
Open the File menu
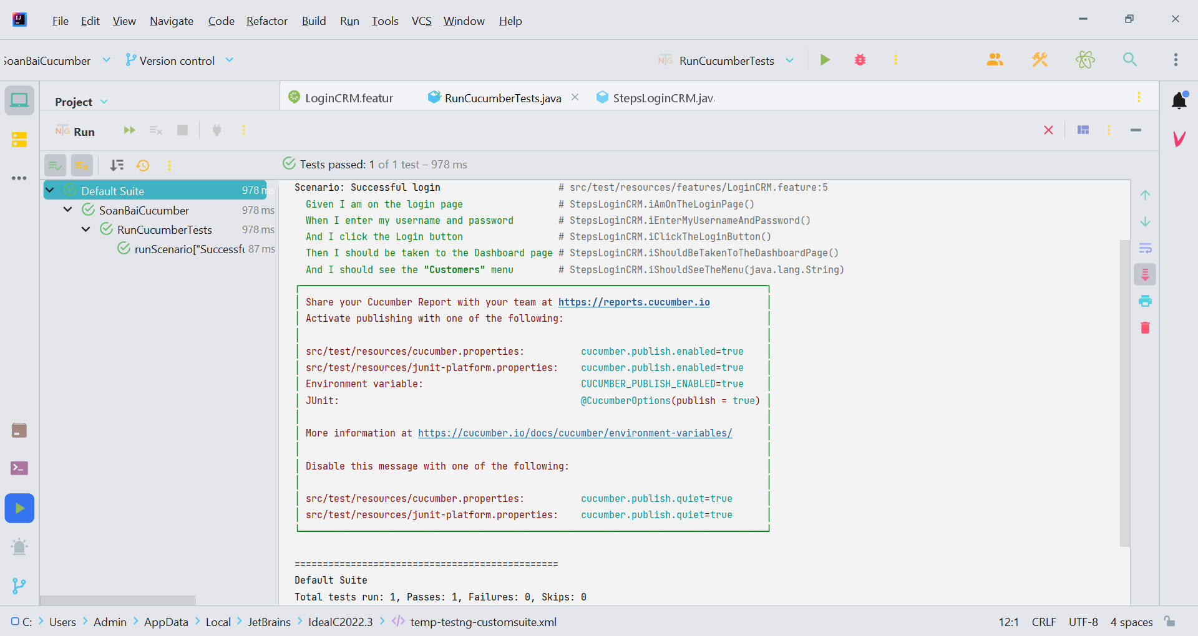[61, 21]
